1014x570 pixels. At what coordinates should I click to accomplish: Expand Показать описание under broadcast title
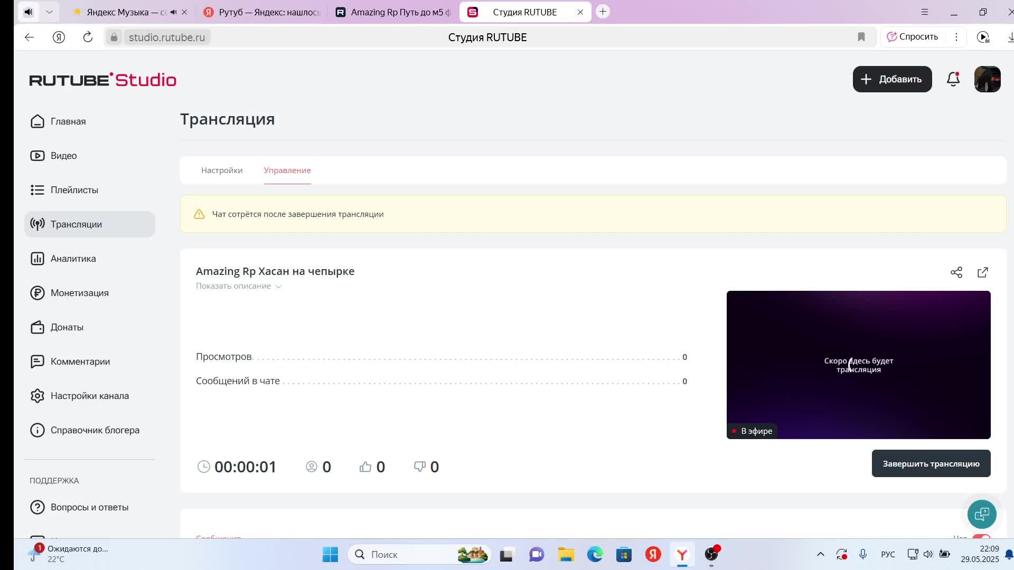238,286
